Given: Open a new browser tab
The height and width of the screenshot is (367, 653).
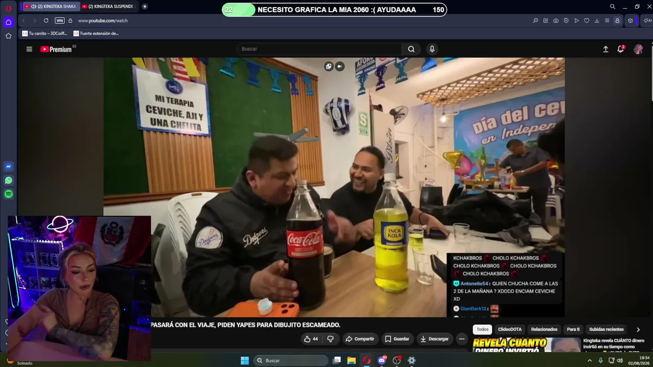Looking at the screenshot, I should tap(145, 6).
